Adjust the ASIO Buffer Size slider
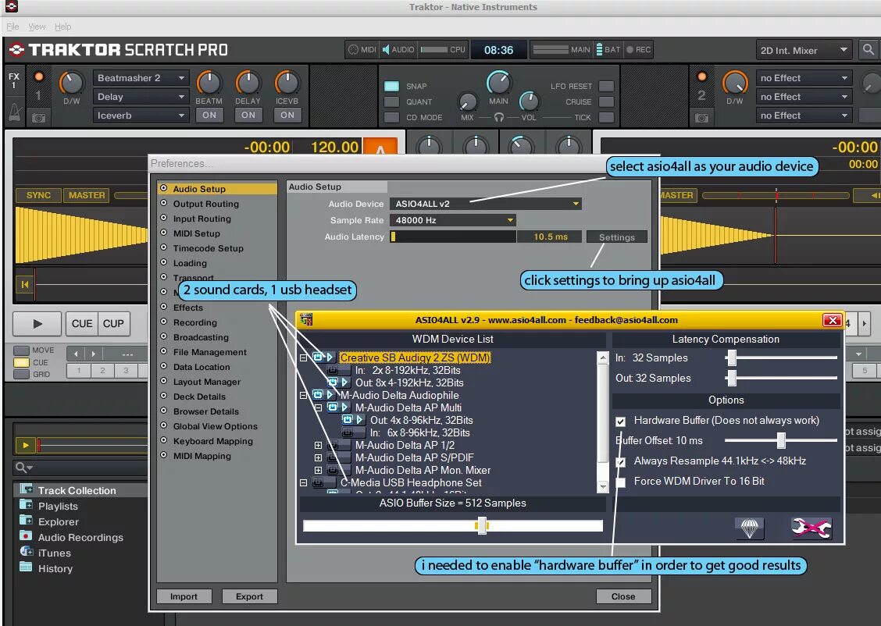 point(482,525)
